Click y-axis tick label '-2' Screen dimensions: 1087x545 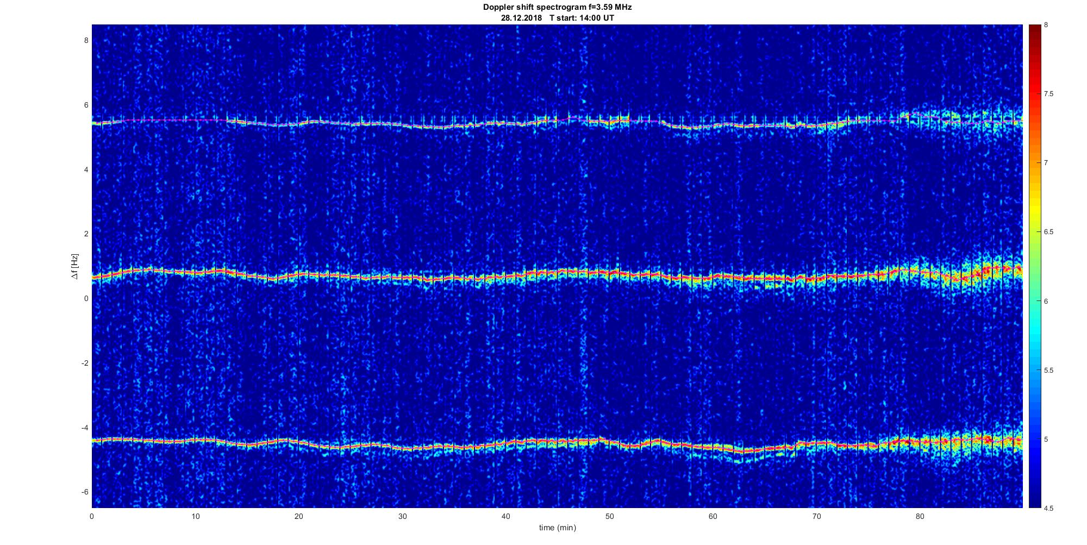pyautogui.click(x=84, y=363)
